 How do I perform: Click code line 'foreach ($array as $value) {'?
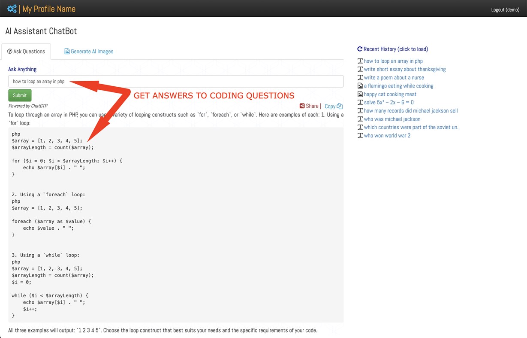pos(51,221)
